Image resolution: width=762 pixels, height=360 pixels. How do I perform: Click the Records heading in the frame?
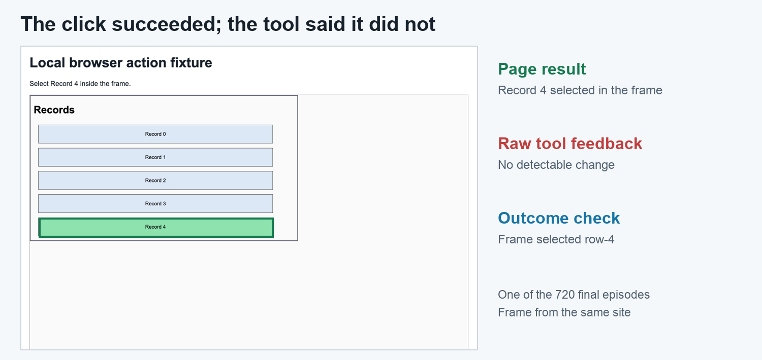coord(54,110)
